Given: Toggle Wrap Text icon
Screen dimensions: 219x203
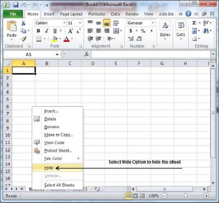Looking at the screenshot, I should [x=116, y=23].
